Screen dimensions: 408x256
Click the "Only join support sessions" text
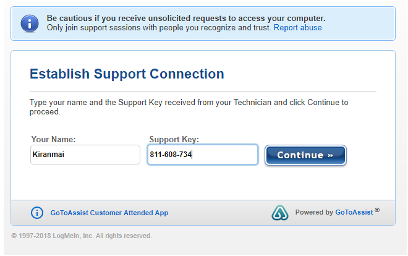pos(159,28)
